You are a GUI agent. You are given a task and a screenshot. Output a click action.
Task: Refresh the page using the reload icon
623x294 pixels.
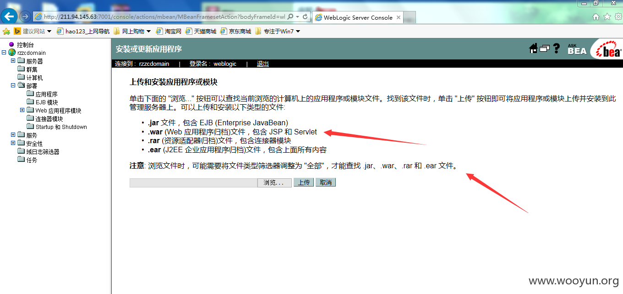point(305,16)
